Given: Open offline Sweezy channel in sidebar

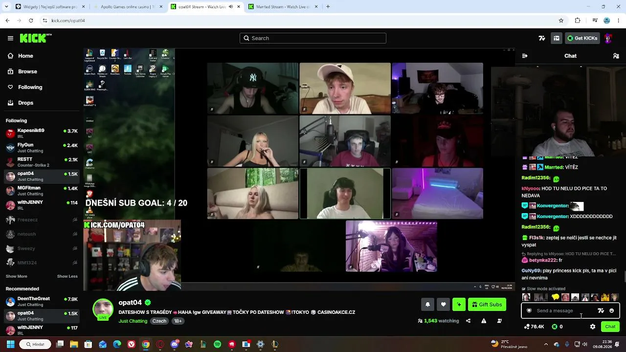Looking at the screenshot, I should (x=42, y=248).
